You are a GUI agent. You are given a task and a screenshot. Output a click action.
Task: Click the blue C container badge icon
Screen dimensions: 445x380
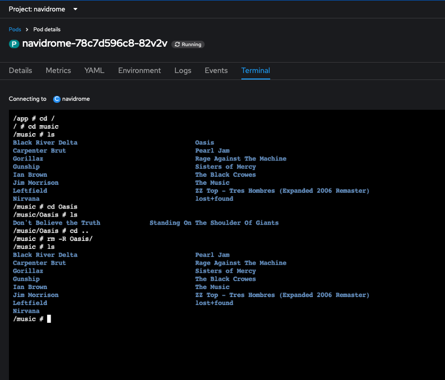coord(57,99)
